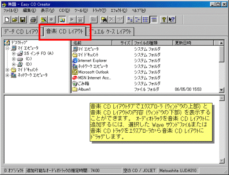Screen dimensions: 229x175
Task: Select MSN Internet Acc.. in the file list
Action: [95, 78]
